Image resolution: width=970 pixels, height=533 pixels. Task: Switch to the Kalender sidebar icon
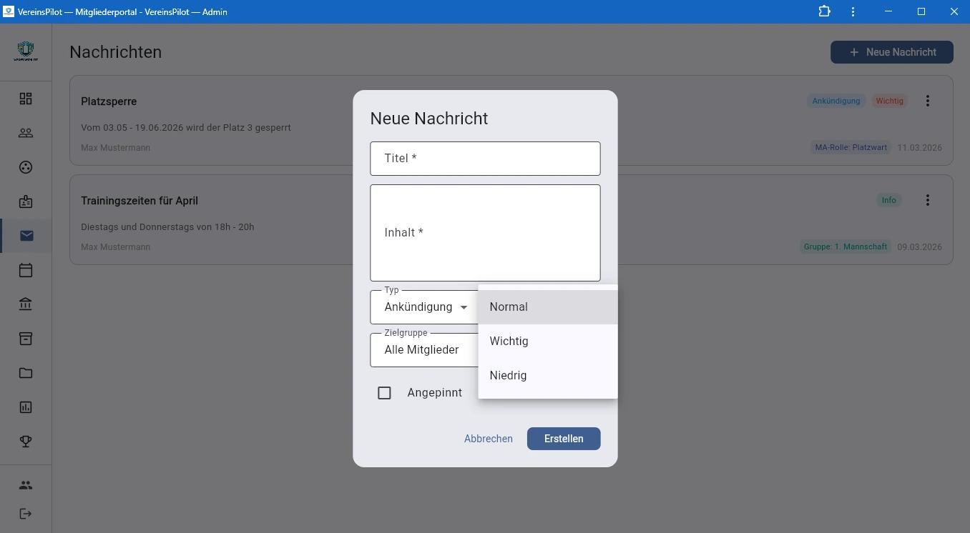(26, 270)
